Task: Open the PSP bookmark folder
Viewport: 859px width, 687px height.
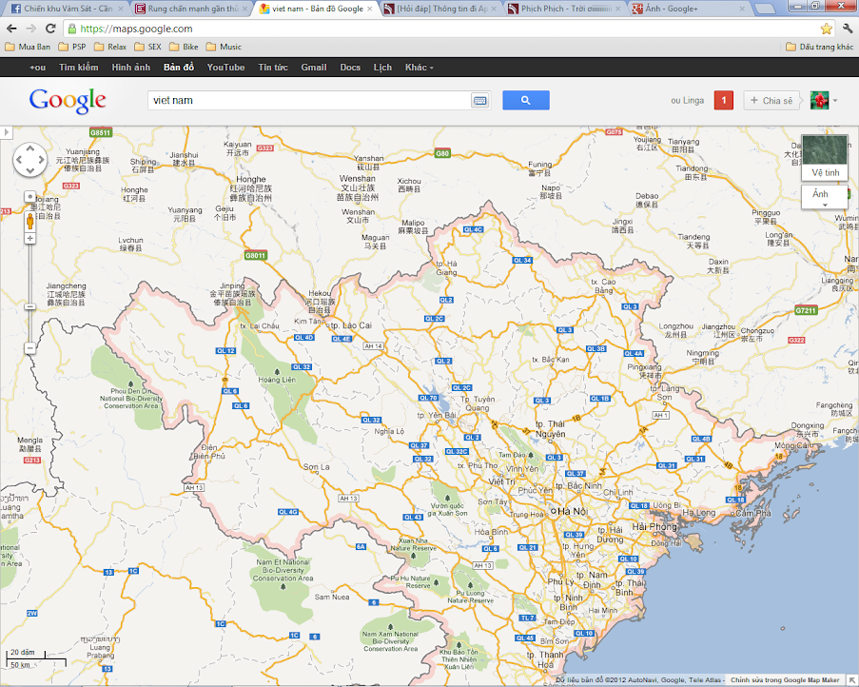Action: click(72, 47)
